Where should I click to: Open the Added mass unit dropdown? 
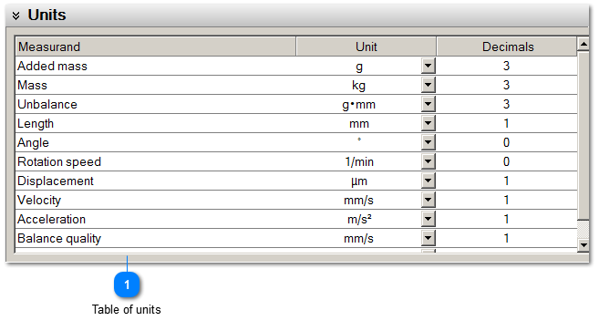[x=429, y=66]
